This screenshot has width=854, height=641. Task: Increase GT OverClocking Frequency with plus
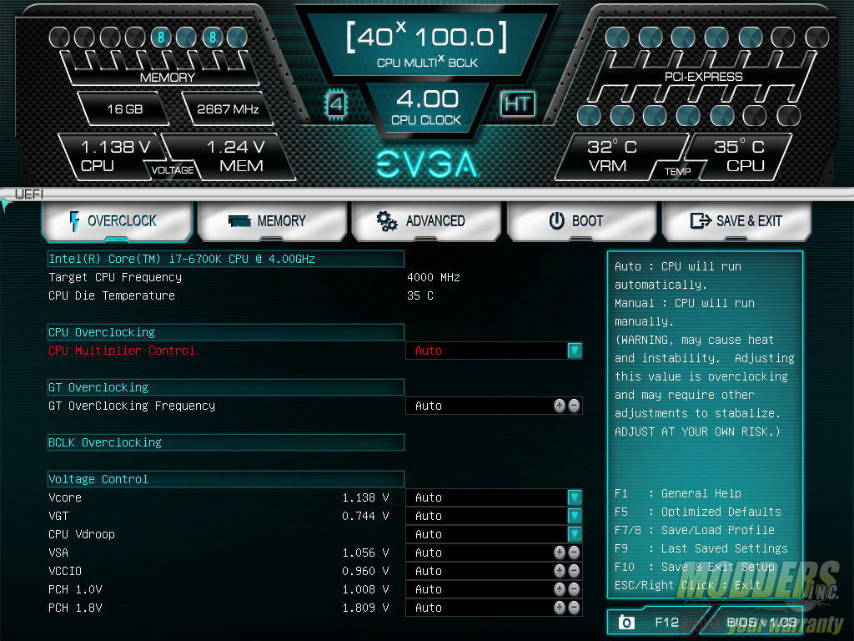[x=560, y=406]
